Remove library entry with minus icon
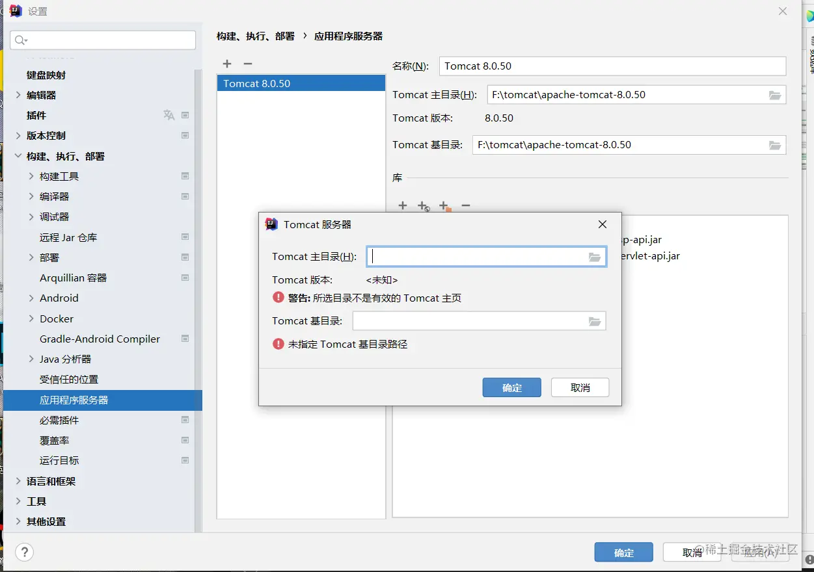The image size is (814, 572). tap(466, 205)
